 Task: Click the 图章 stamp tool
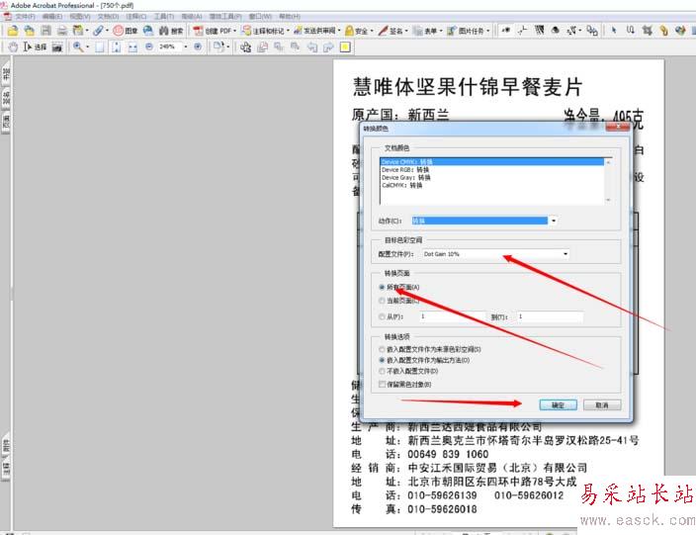click(x=126, y=31)
